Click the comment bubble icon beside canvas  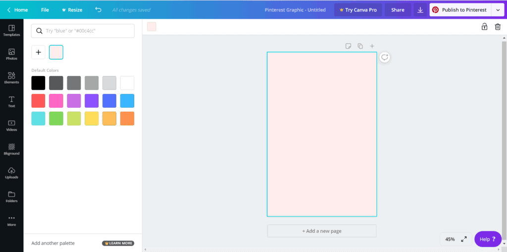[384, 57]
